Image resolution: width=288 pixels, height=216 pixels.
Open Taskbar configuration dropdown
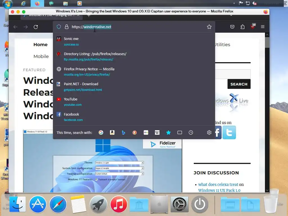click(119, 174)
